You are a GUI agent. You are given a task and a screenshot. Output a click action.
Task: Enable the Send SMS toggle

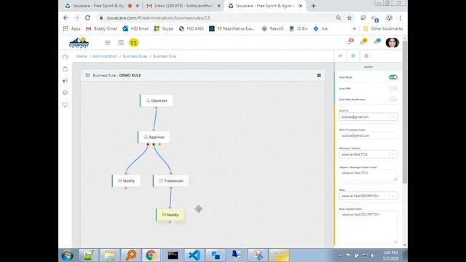(x=393, y=88)
